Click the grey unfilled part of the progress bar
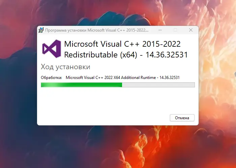This screenshot has width=236, height=168. [158, 85]
